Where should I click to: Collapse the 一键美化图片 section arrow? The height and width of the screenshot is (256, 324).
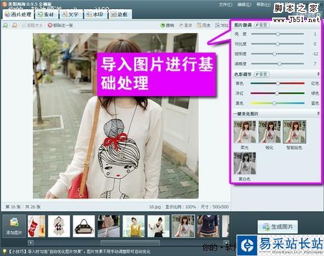318,113
